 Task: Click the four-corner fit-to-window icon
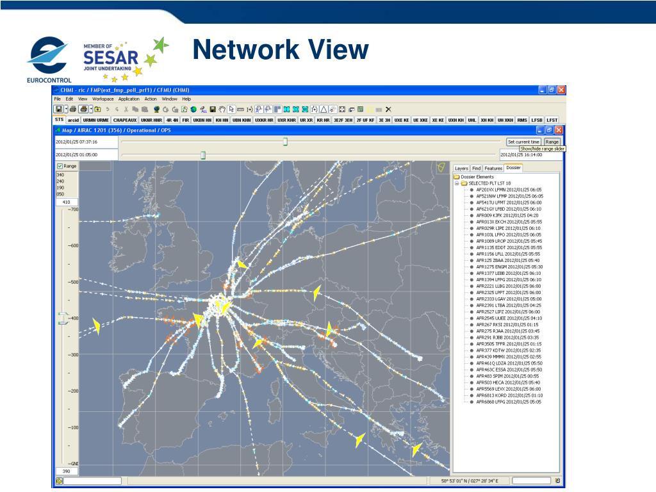click(342, 109)
